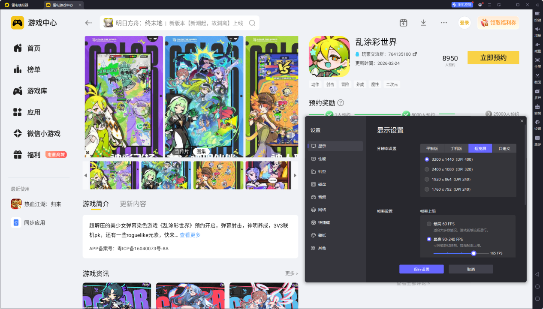Switch to the 更新内容 tab
Image resolution: width=543 pixels, height=309 pixels.
click(133, 204)
